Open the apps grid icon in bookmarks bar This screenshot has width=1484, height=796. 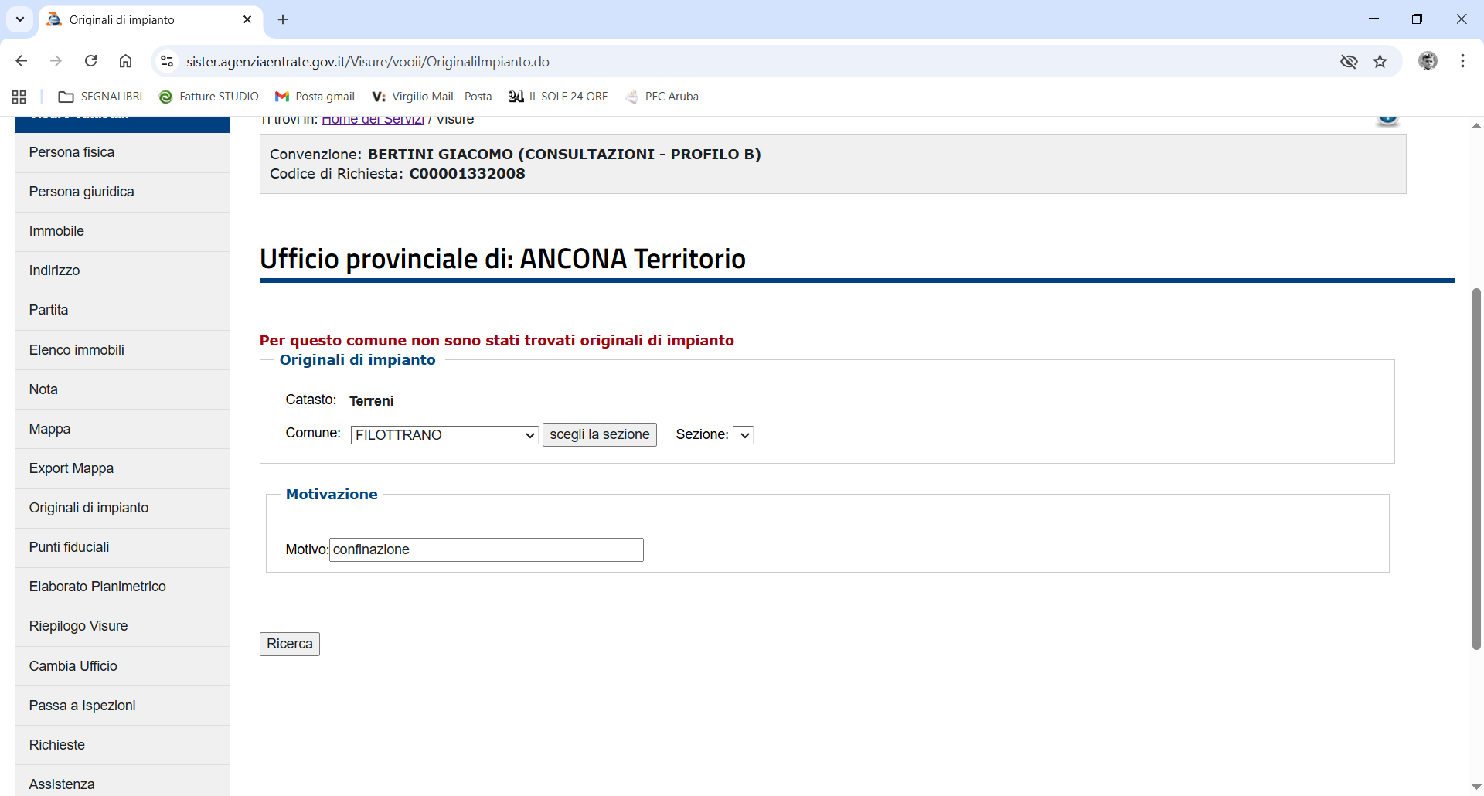(x=19, y=97)
